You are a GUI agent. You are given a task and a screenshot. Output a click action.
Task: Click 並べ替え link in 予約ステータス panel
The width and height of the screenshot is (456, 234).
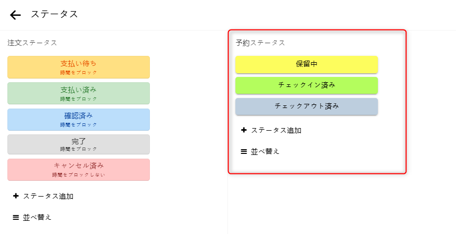(265, 151)
